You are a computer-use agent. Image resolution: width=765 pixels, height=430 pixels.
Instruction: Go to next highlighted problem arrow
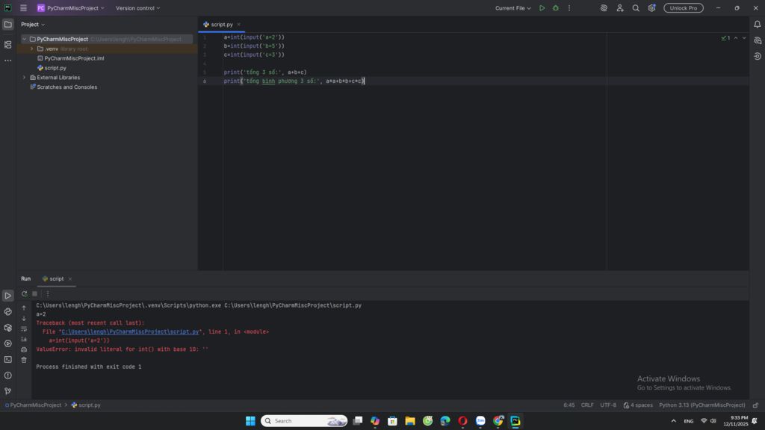tap(744, 38)
